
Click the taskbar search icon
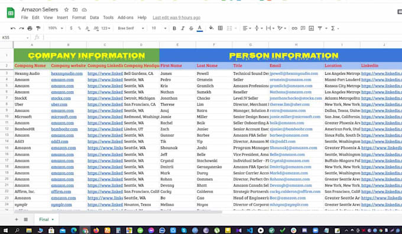17,230
